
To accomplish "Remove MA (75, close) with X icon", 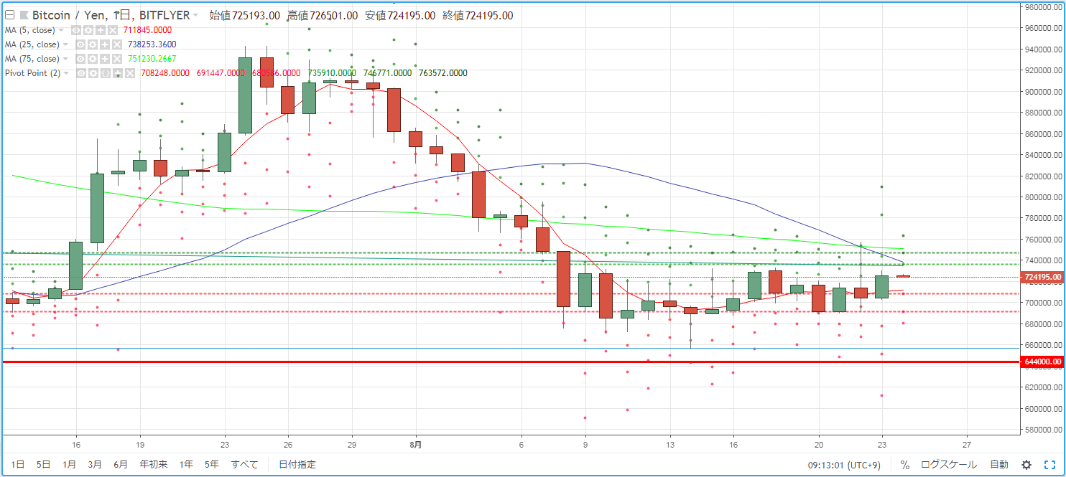I will (x=117, y=59).
